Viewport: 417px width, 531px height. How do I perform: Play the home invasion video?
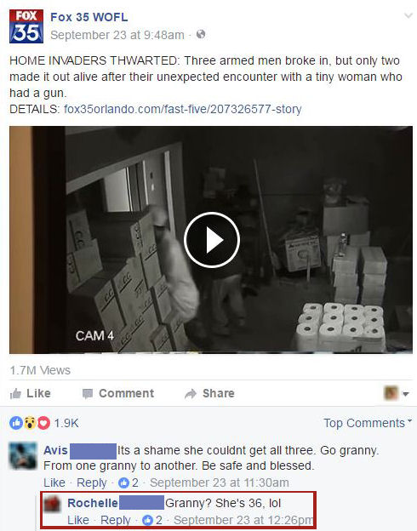(212, 240)
